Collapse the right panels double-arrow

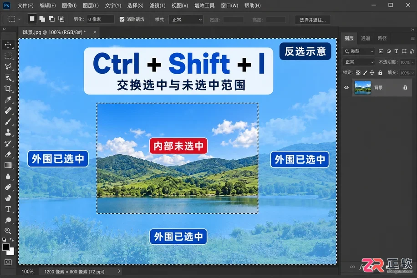[412, 30]
